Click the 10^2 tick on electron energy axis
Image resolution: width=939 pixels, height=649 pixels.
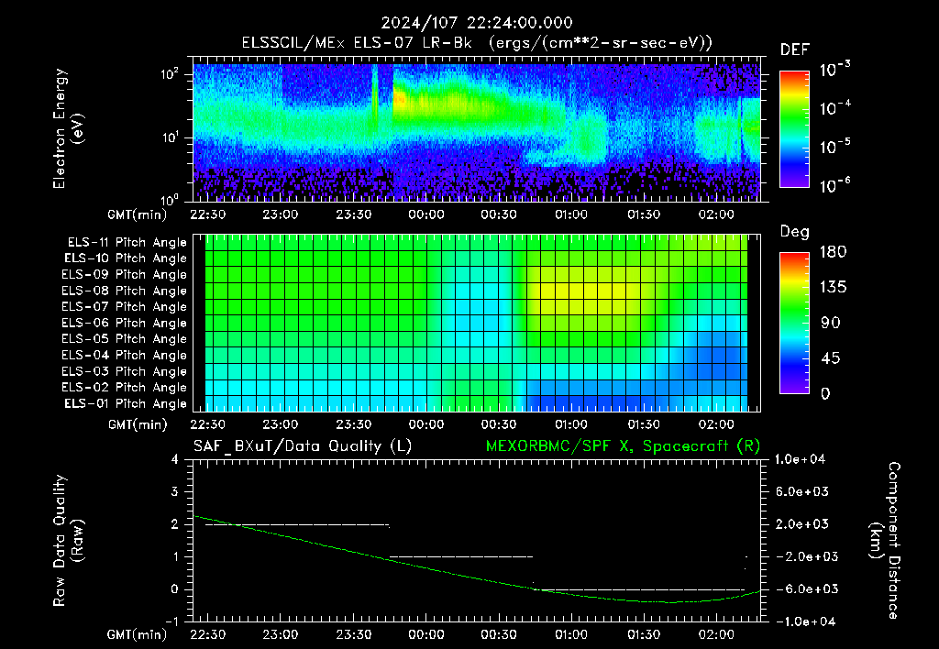(x=170, y=74)
